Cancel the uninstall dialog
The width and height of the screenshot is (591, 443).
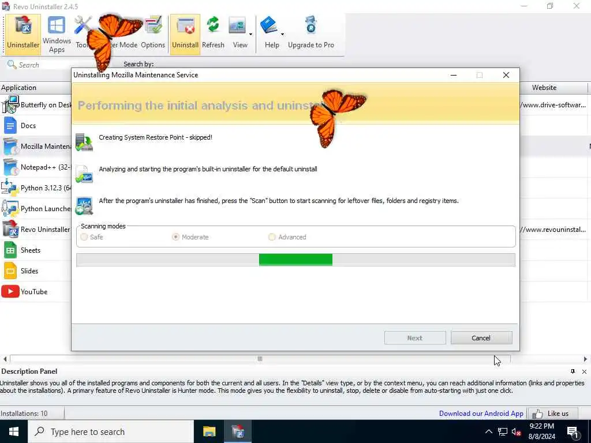click(x=481, y=338)
